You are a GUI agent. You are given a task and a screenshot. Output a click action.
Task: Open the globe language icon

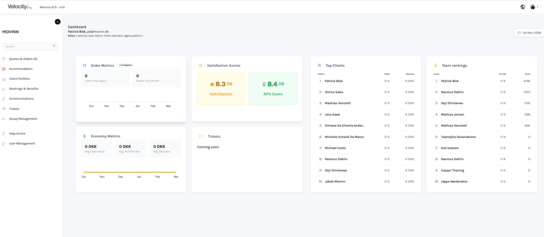tap(523, 7)
